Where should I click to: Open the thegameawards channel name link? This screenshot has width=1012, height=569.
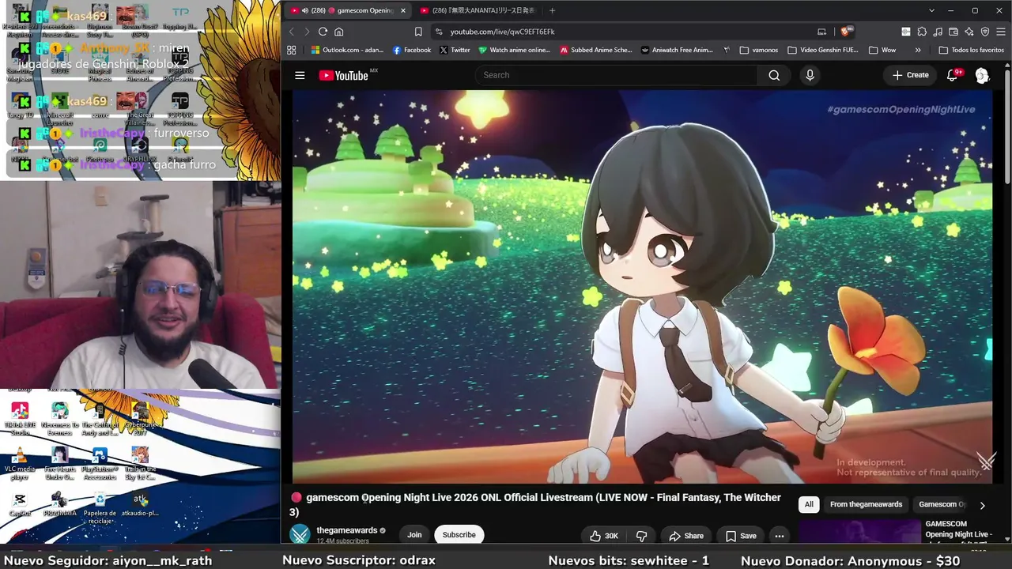(x=347, y=530)
